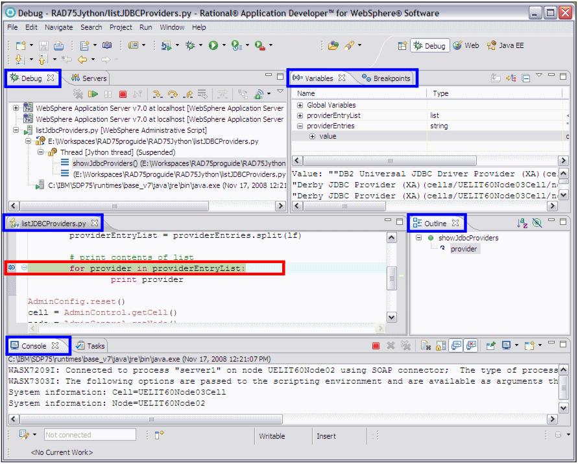
Task: Click the 'print provider' code line
Action: pyautogui.click(x=147, y=279)
